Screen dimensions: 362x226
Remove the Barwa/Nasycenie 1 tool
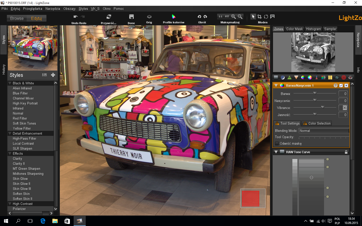pyautogui.click(x=346, y=85)
